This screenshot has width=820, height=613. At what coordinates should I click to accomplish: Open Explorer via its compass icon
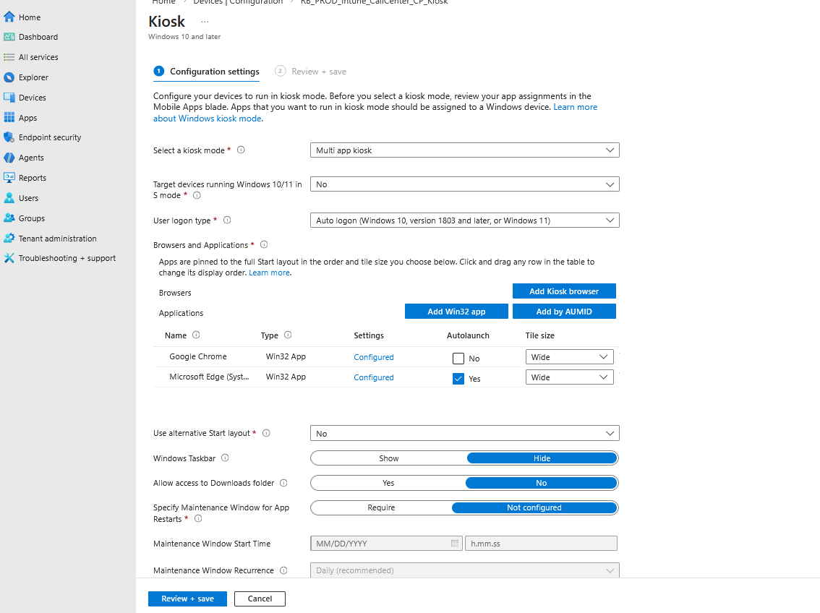(9, 77)
